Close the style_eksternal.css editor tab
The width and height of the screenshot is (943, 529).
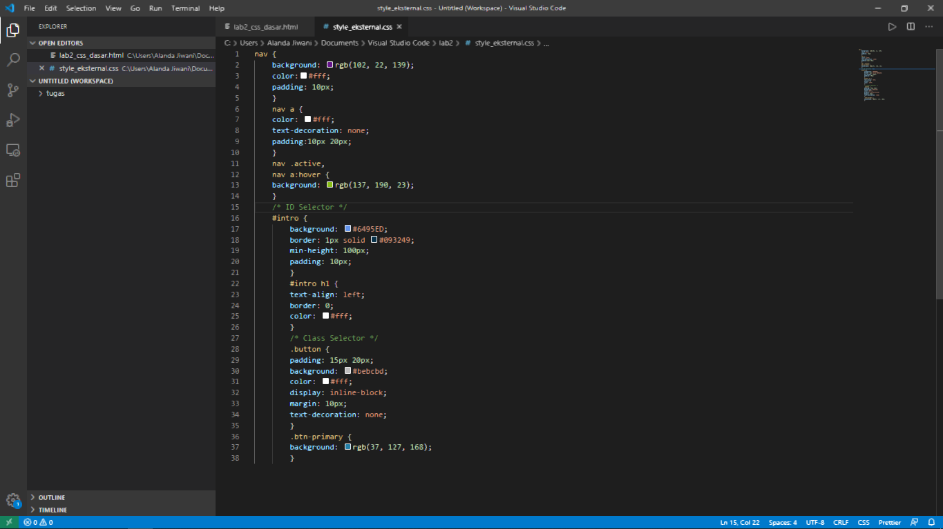[399, 27]
